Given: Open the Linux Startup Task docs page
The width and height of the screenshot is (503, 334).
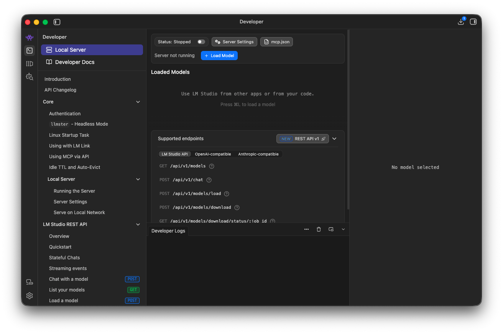Looking at the screenshot, I should pyautogui.click(x=69, y=135).
